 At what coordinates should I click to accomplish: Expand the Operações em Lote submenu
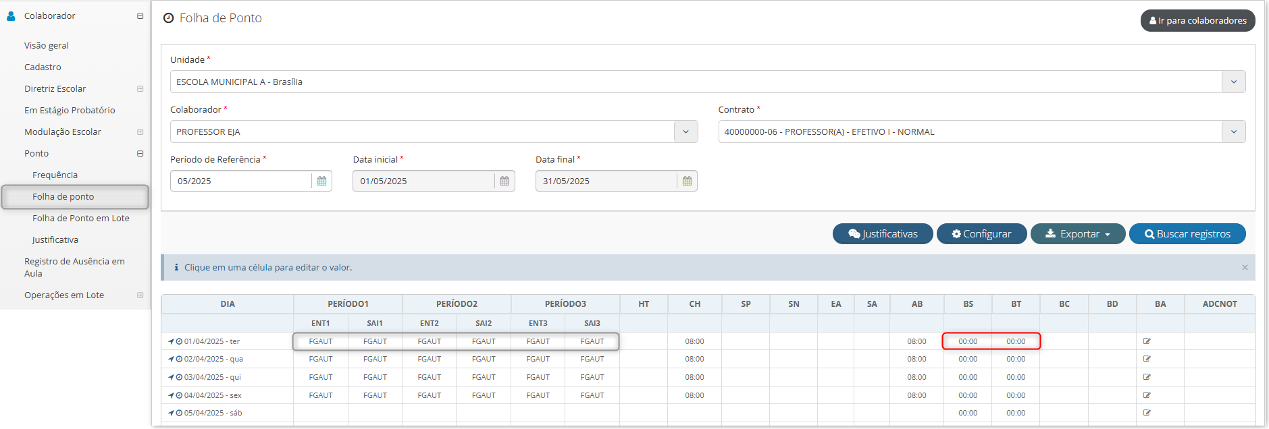(x=140, y=295)
